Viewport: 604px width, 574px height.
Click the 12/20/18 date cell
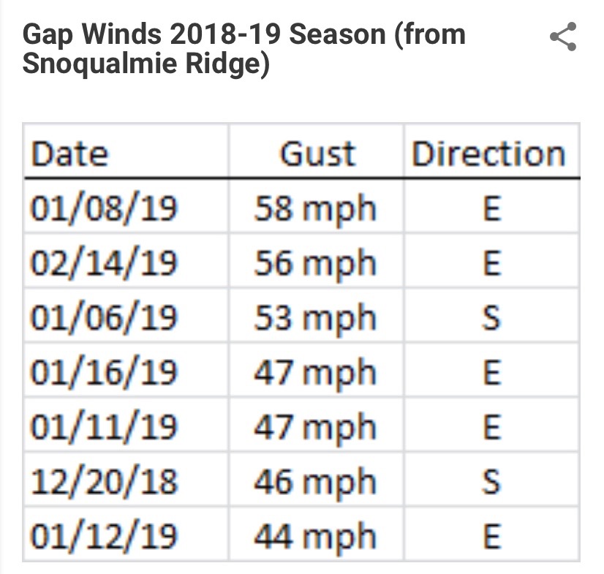[104, 482]
